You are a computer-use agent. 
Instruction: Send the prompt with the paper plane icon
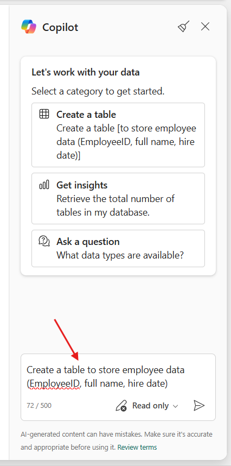[x=199, y=405]
